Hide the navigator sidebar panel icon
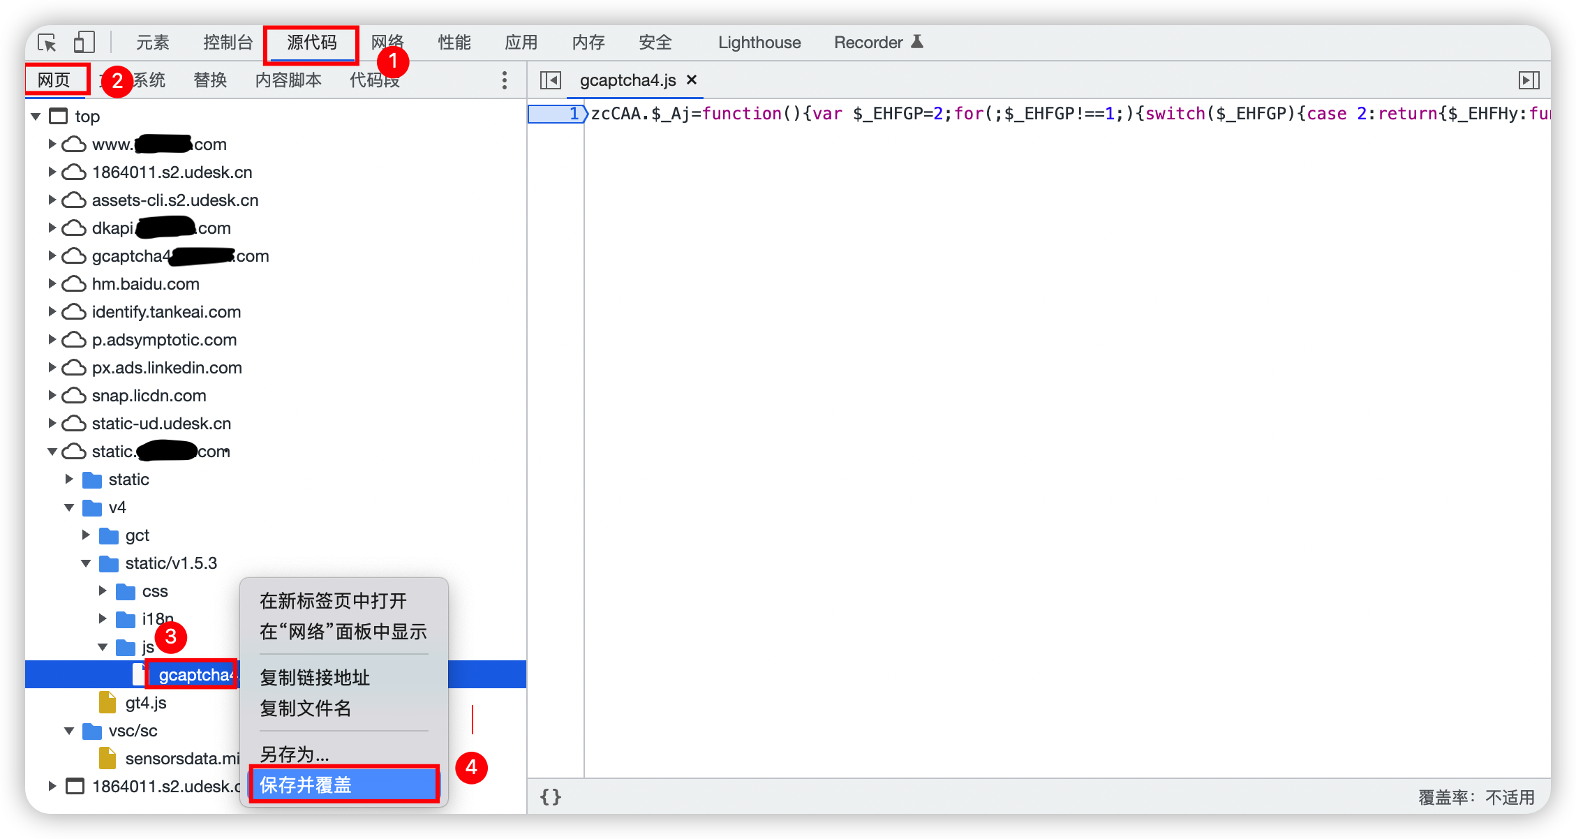 coord(550,80)
